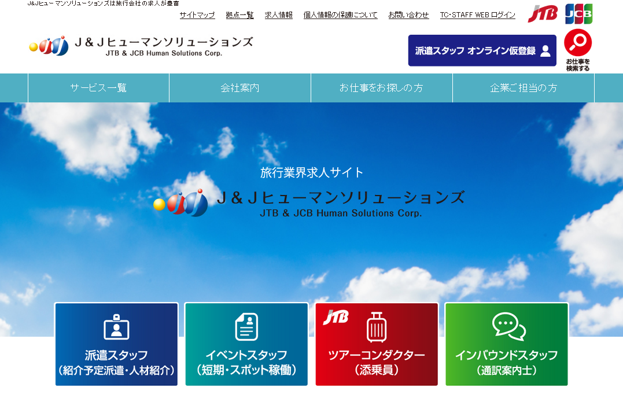This screenshot has width=623, height=394.
Task: Select イベントスタッフ (短期・スポット稼働) tile
Action: pos(247,344)
